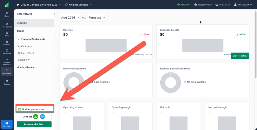Click Invite Users
The image size is (257, 130).
223,5
